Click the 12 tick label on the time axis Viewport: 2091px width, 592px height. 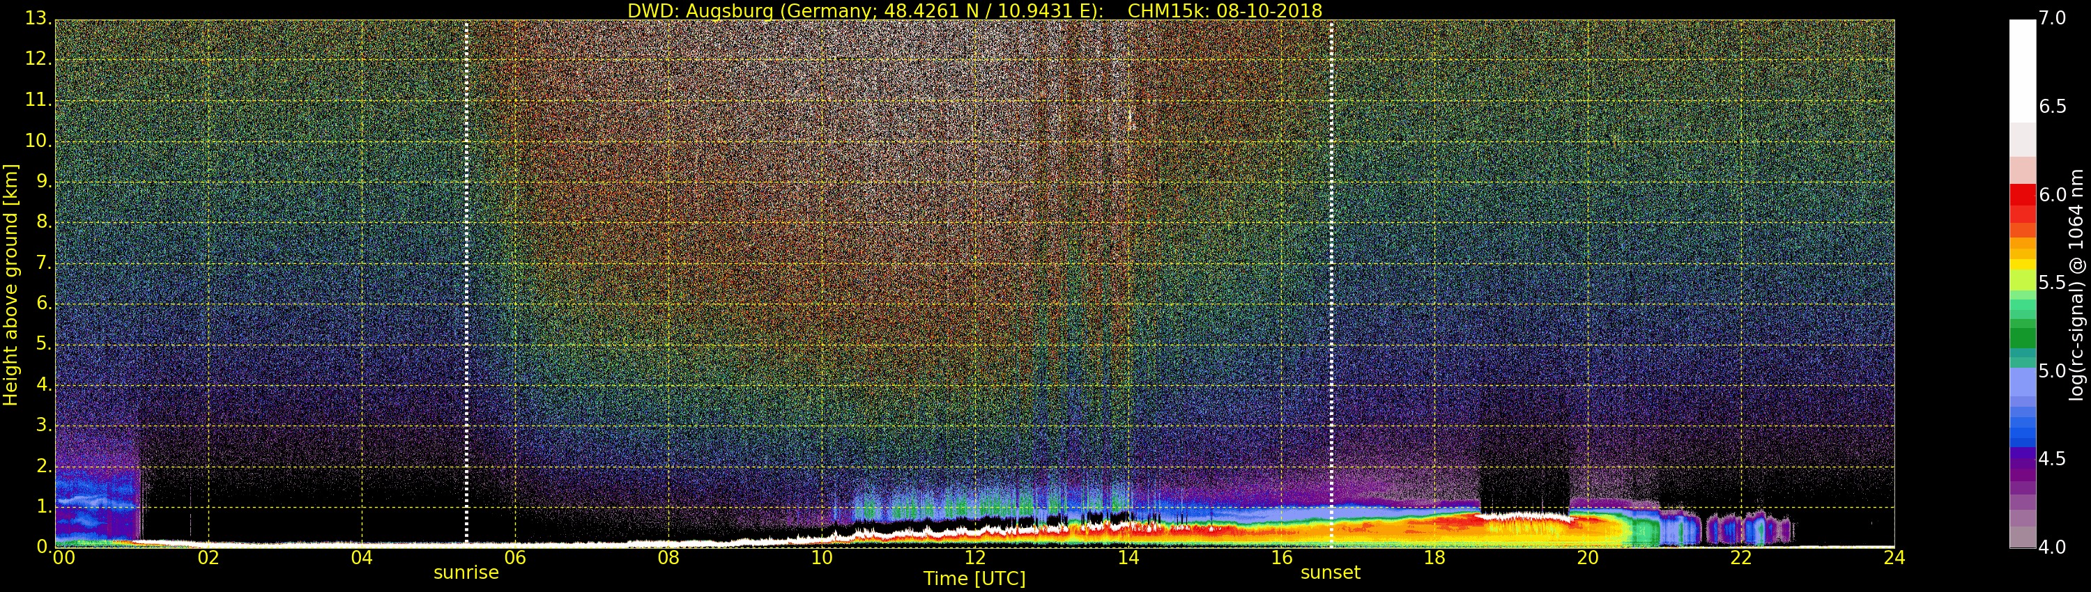tap(974, 558)
